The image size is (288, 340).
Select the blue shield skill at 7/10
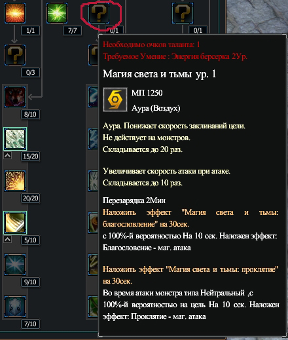pyautogui.click(x=15, y=307)
